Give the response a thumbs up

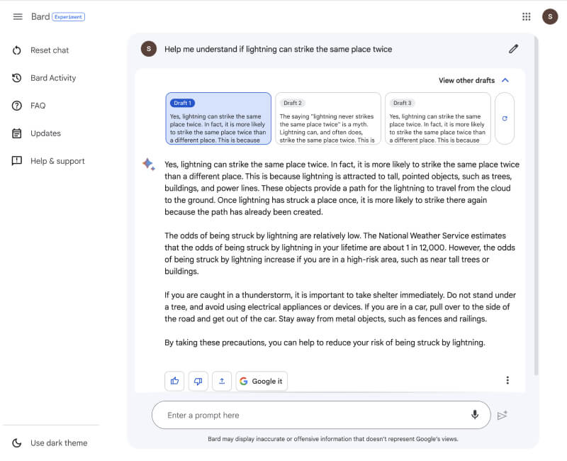(174, 381)
